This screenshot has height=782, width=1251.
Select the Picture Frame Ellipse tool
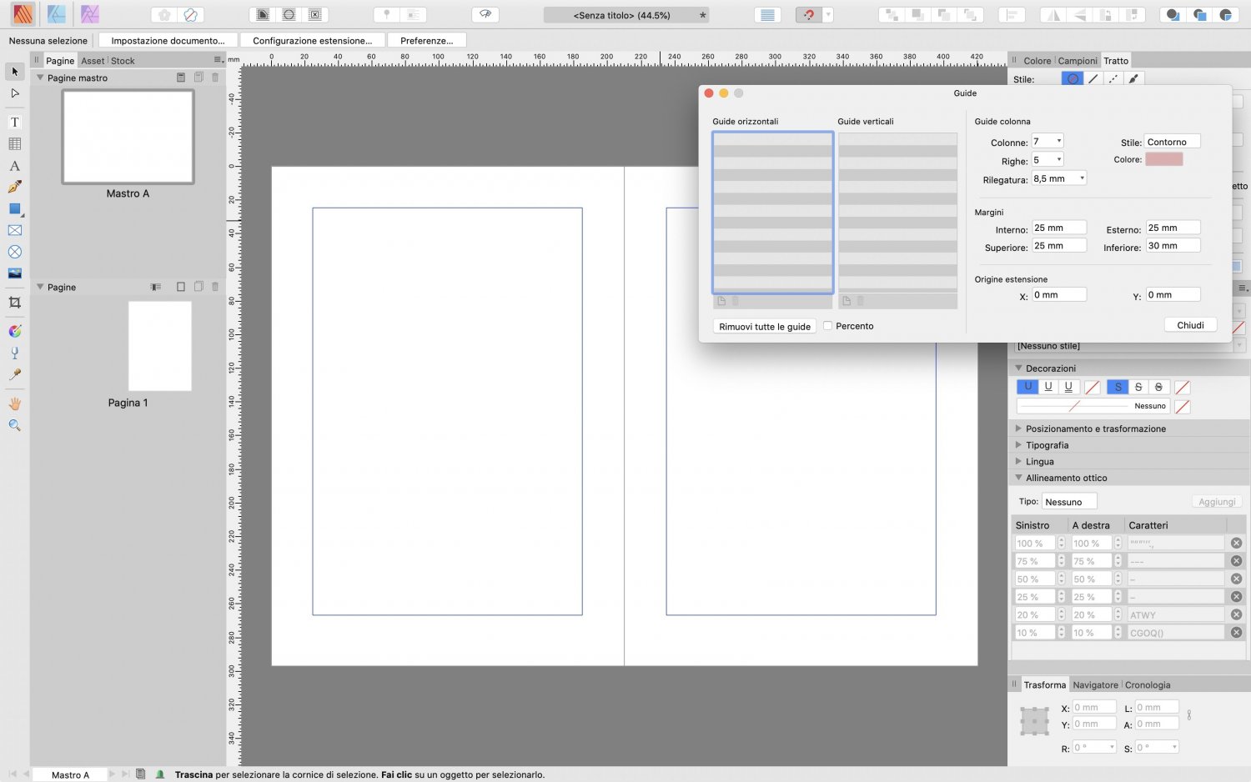click(14, 252)
